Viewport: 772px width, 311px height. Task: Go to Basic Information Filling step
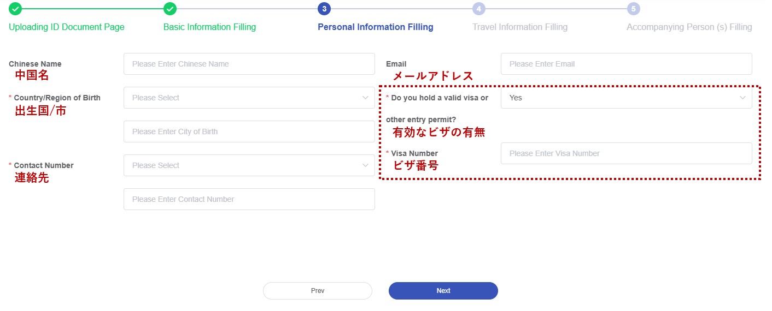click(x=209, y=27)
